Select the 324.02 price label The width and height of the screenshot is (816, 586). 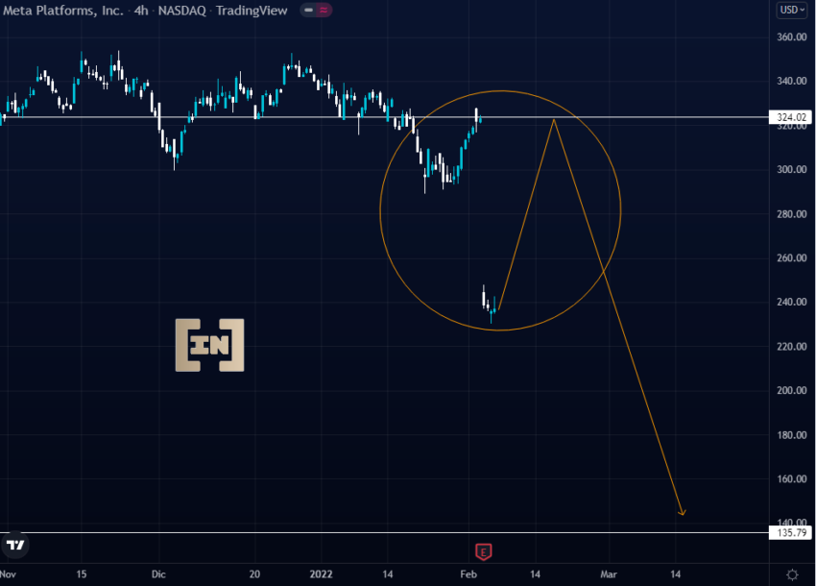(790, 117)
